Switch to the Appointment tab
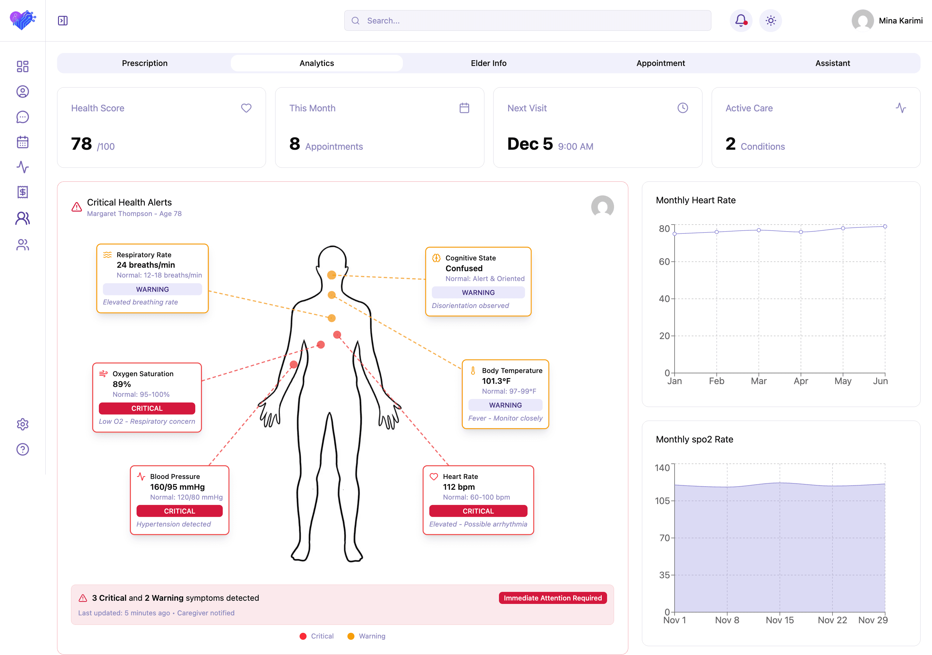This screenshot has width=932, height=655. coord(661,63)
